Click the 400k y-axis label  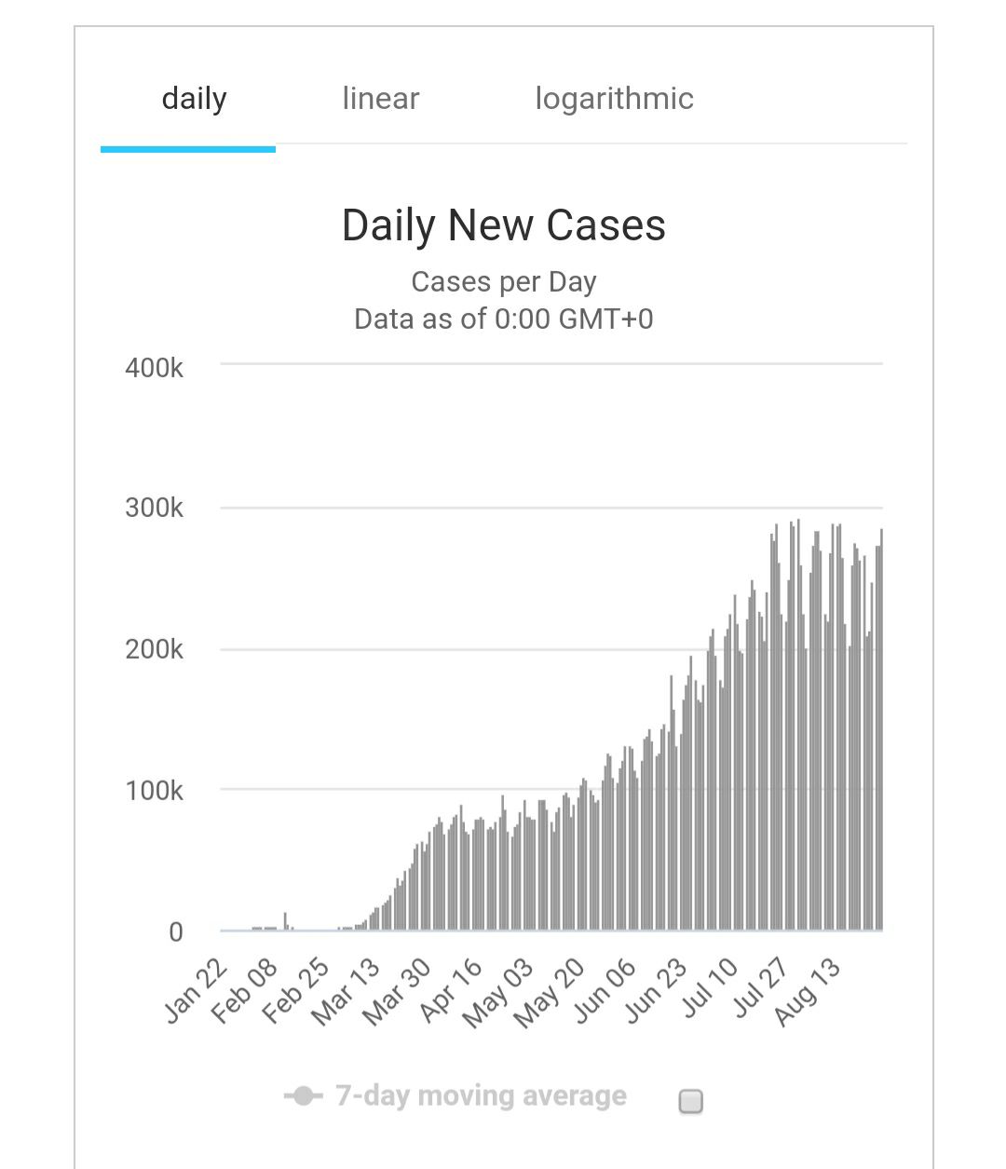click(154, 368)
